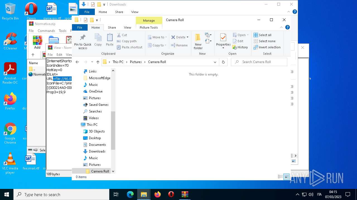Go up one folder level
This screenshot has height=200, width=357.
tap(98, 62)
